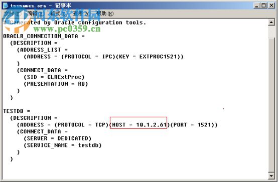The image size is (278, 182).
Task: Click the host IP '10.1.2.61'
Action: 152,125
